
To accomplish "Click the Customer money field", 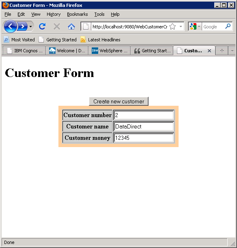I will [144, 138].
